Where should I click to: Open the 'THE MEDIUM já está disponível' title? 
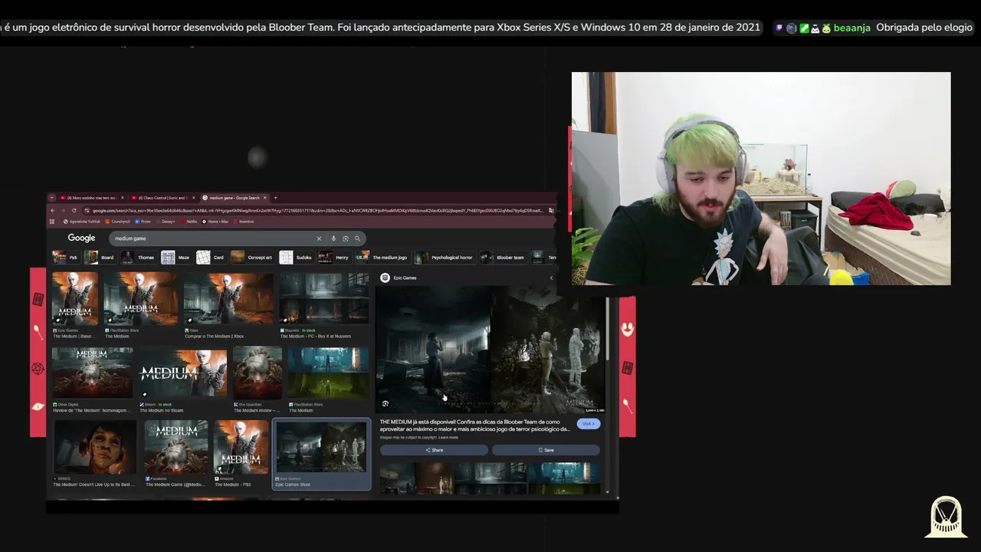(475, 426)
